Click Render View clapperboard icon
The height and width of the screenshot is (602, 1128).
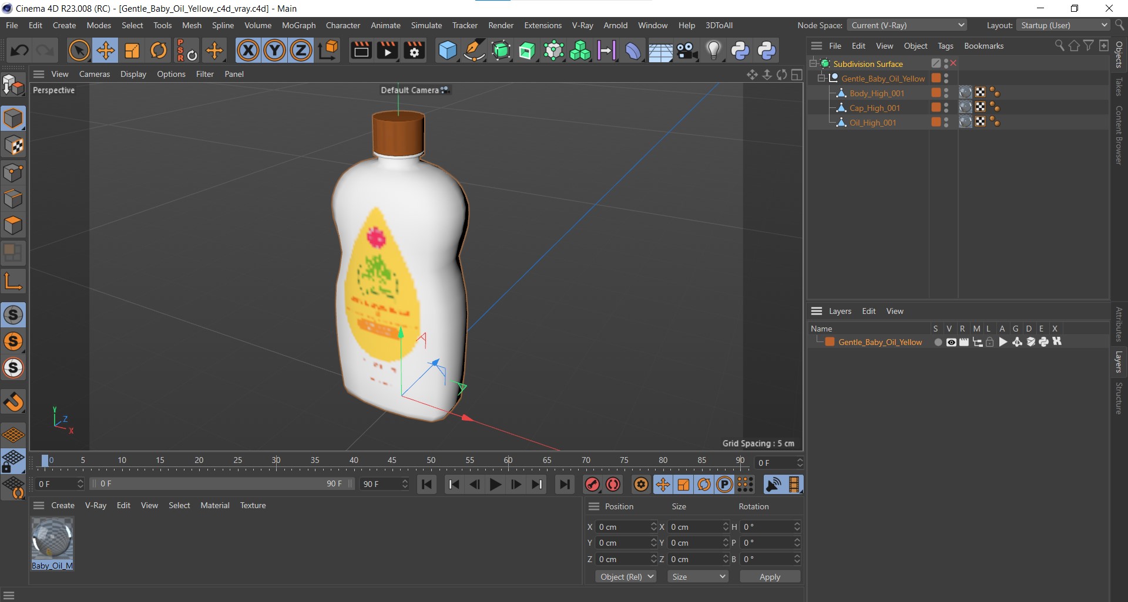coord(361,50)
